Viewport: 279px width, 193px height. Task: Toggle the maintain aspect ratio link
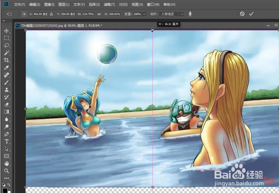point(99,14)
